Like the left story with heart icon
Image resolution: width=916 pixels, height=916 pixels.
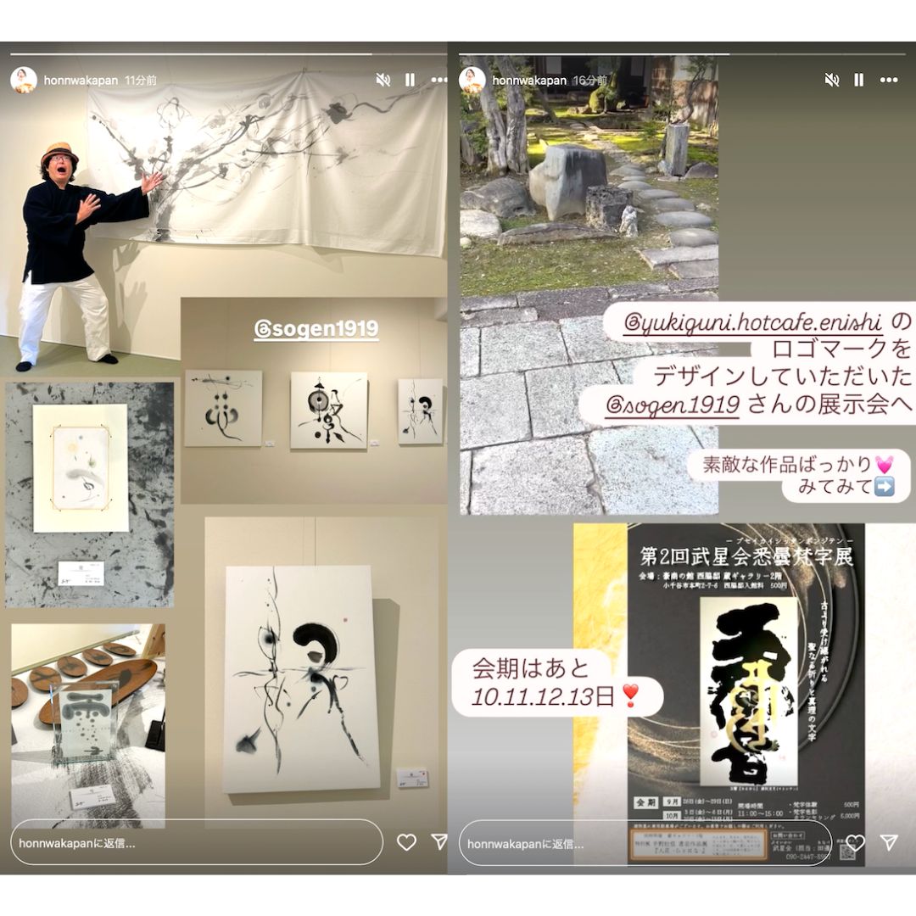point(407,842)
